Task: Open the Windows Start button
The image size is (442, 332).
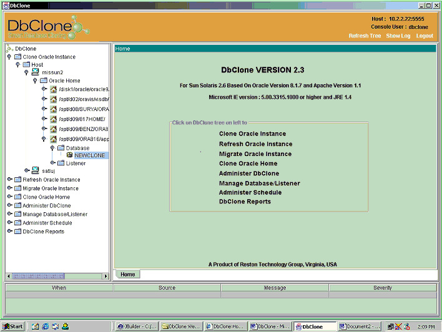Action: [x=12, y=326]
